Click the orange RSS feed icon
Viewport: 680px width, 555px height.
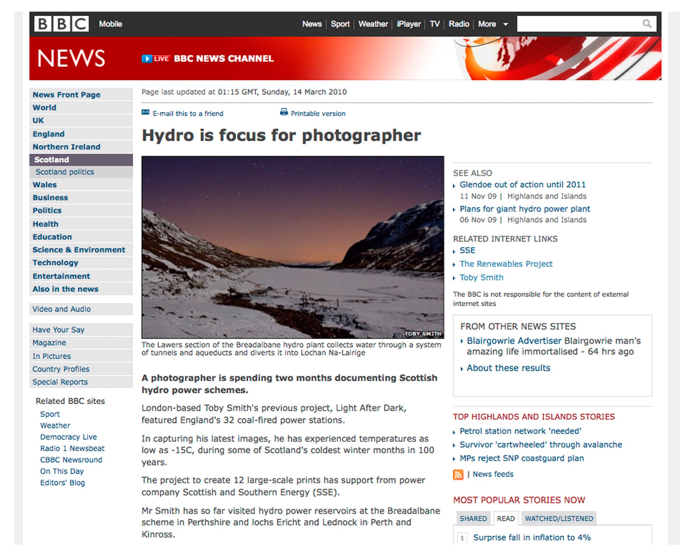pyautogui.click(x=458, y=475)
